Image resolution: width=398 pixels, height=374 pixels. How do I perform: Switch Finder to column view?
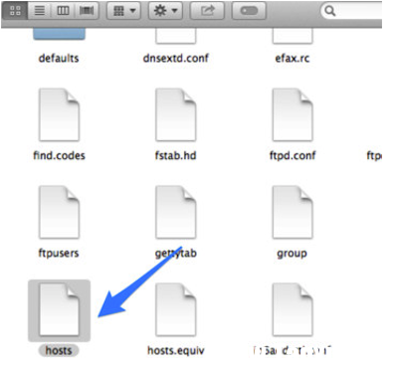[63, 11]
